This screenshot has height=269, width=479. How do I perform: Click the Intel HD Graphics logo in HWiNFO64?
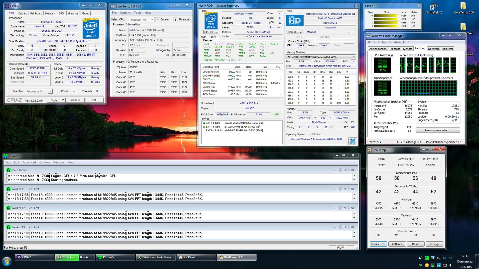point(295,20)
